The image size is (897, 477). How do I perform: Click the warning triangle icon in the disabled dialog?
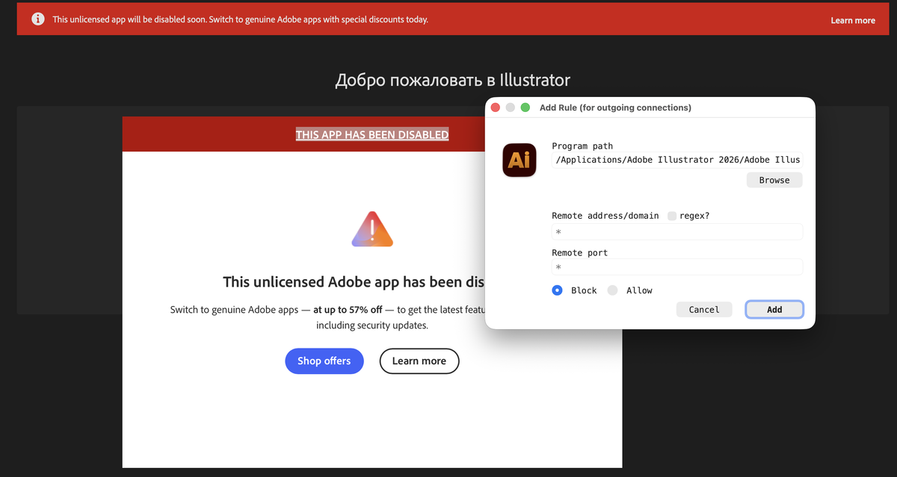coord(372,230)
